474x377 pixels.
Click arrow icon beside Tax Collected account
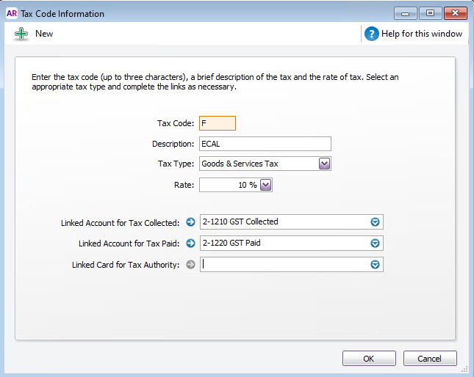(191, 222)
